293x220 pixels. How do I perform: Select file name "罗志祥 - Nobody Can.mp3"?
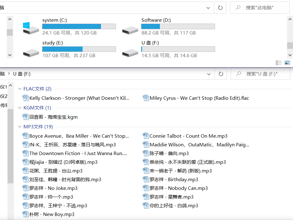(179, 188)
